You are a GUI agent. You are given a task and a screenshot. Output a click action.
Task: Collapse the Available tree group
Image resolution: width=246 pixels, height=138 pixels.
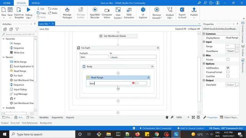point(3,108)
